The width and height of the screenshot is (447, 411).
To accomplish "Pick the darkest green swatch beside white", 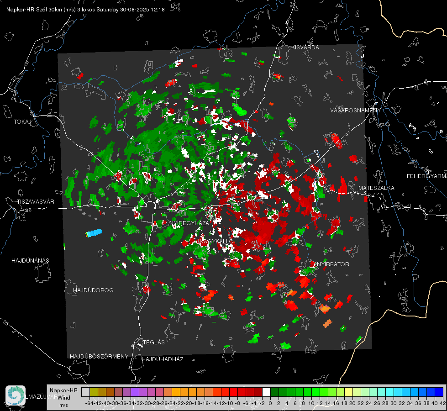I will tap(274, 392).
